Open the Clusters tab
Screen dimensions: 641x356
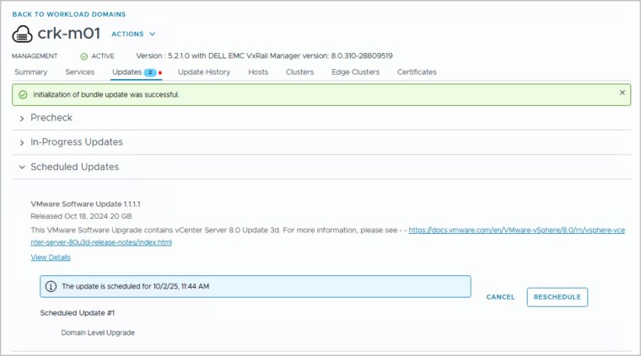pyautogui.click(x=299, y=72)
